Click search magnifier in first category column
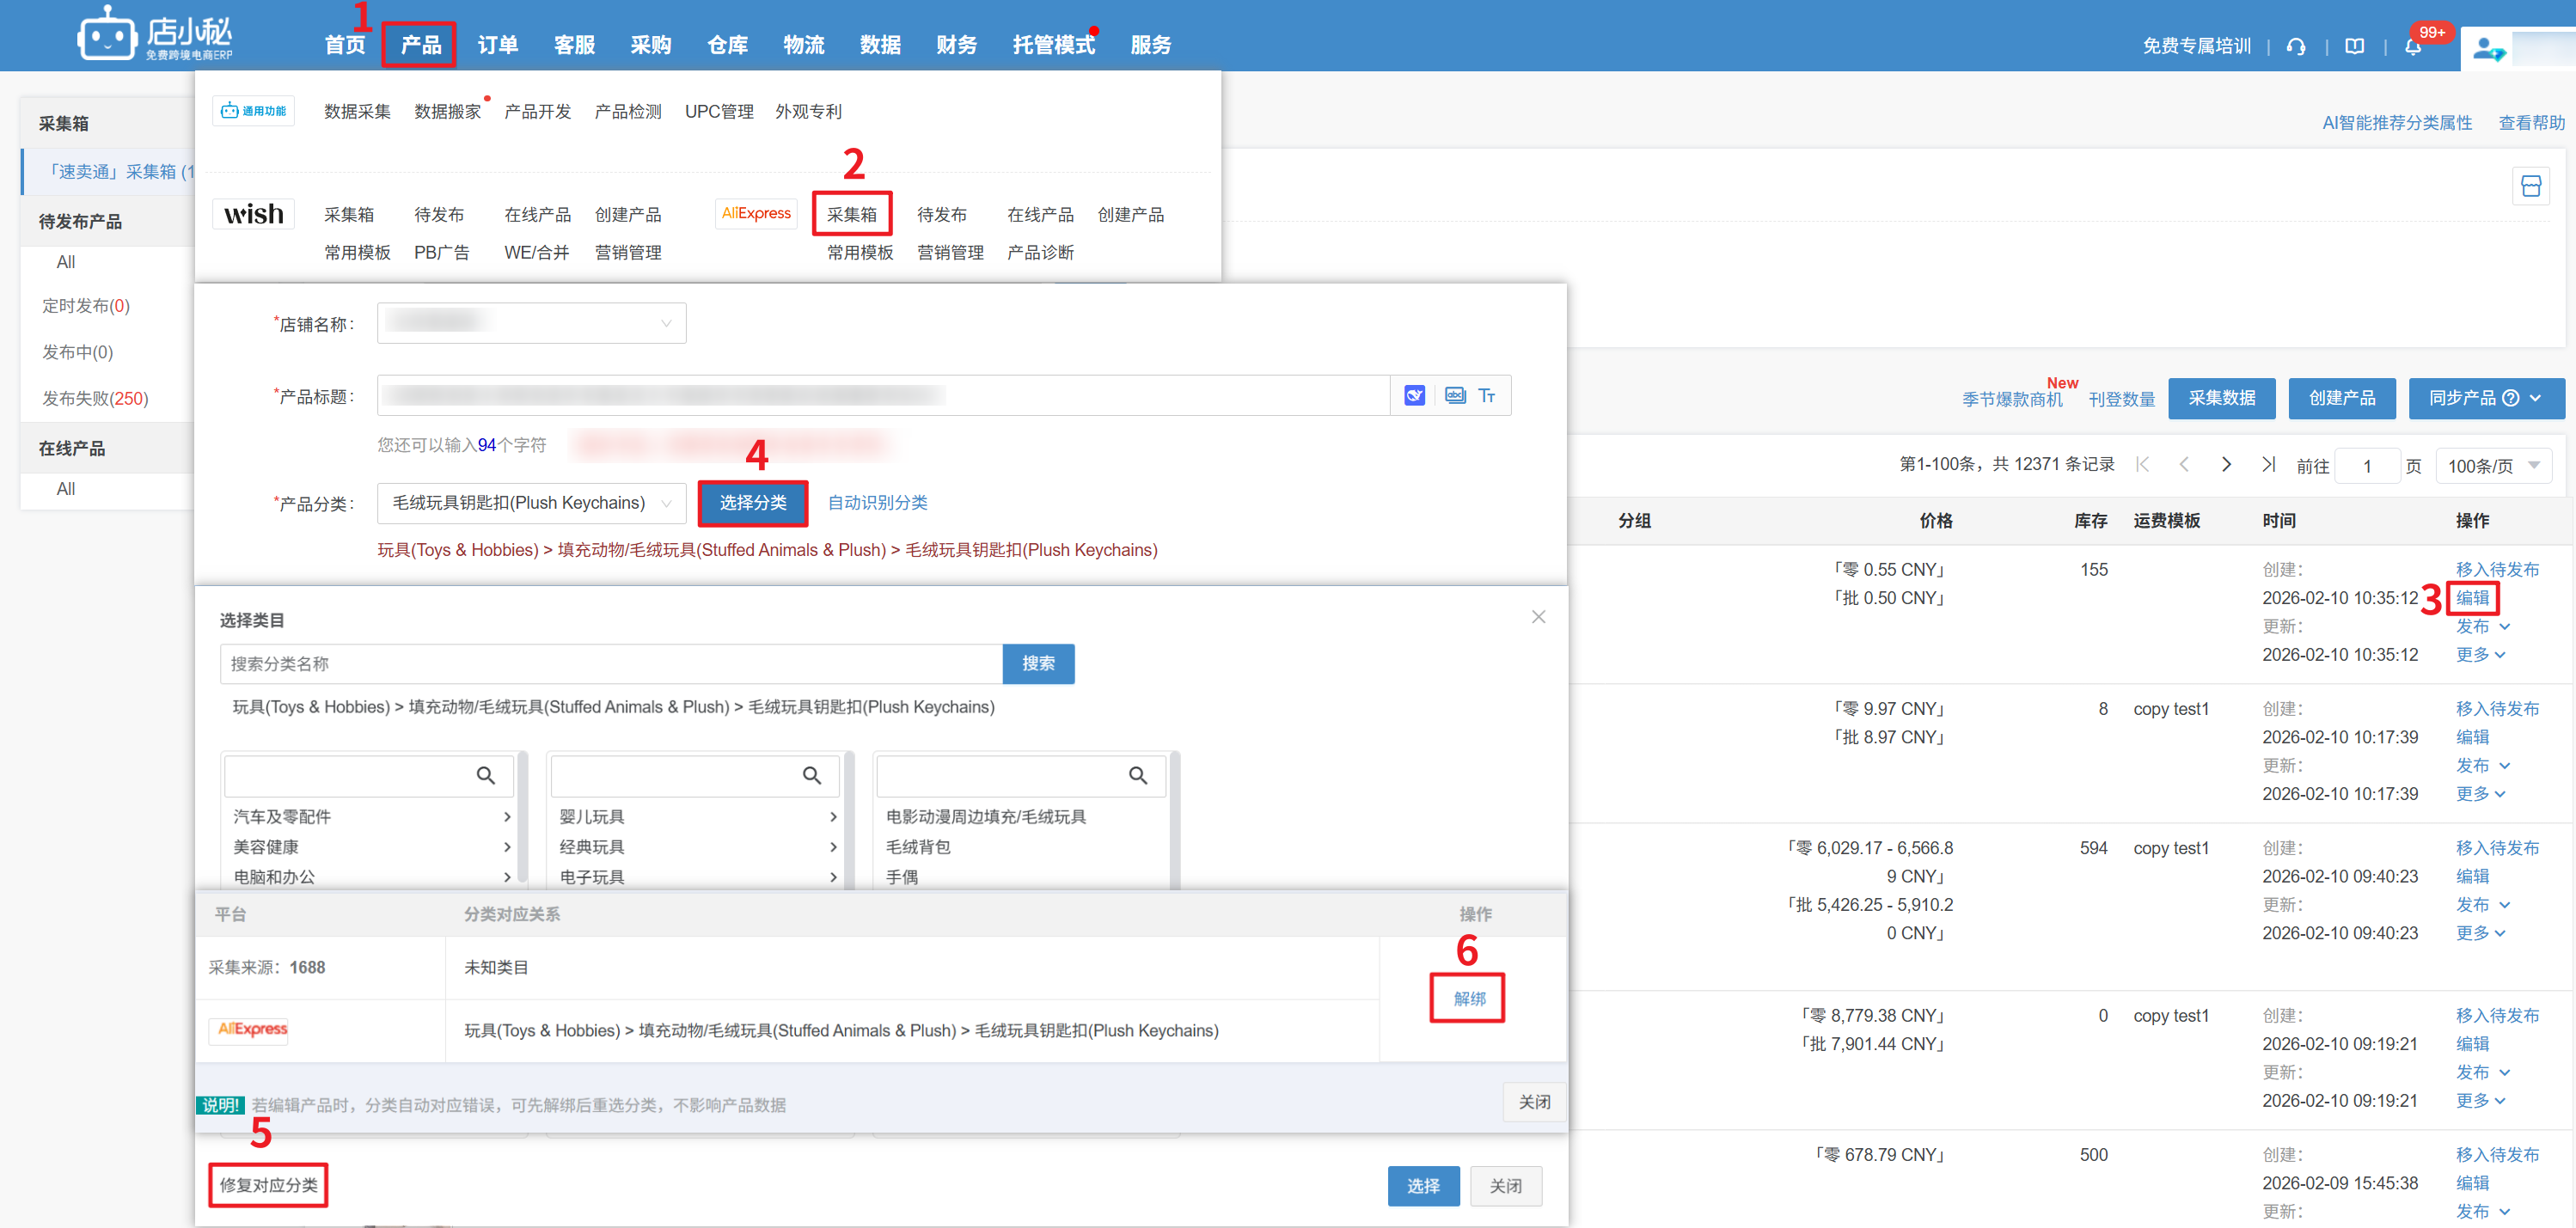The image size is (2576, 1228). tap(486, 775)
